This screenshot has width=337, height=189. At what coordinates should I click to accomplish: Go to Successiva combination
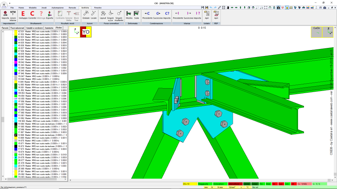(158, 15)
